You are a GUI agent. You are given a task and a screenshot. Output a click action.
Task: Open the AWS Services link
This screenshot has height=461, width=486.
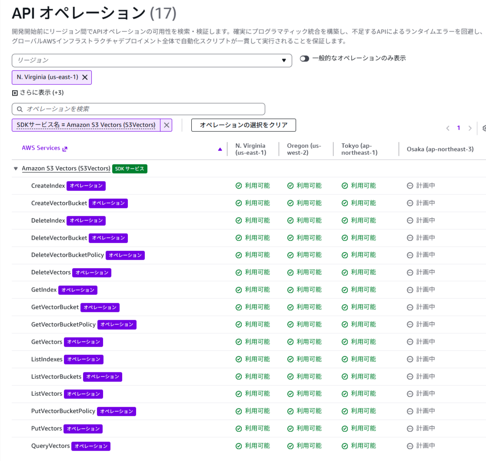pos(41,148)
